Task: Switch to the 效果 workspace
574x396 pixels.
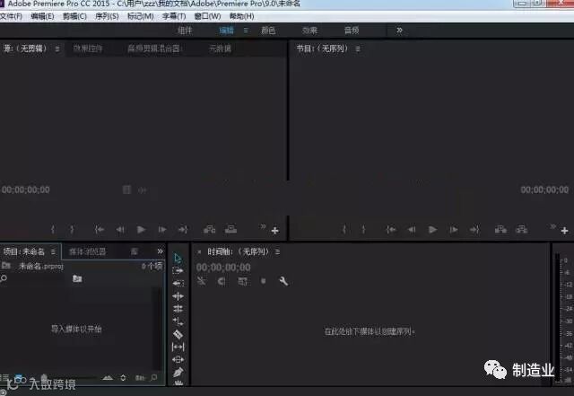Action: point(309,31)
